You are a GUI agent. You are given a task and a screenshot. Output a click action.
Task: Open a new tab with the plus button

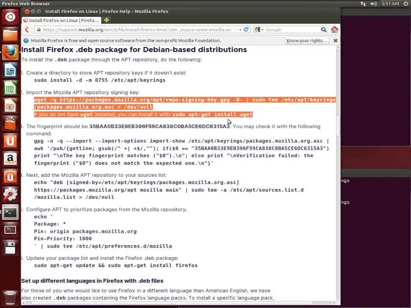tap(107, 20)
